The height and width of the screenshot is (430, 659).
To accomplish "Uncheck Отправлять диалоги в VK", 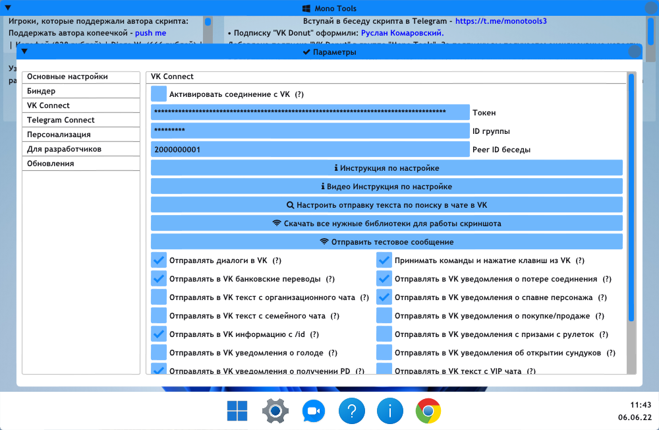I will click(159, 261).
